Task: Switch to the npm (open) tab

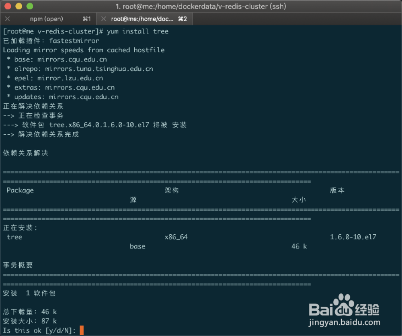Action: click(45, 18)
